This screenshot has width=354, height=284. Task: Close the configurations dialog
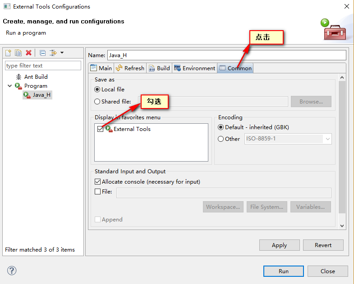click(x=327, y=271)
